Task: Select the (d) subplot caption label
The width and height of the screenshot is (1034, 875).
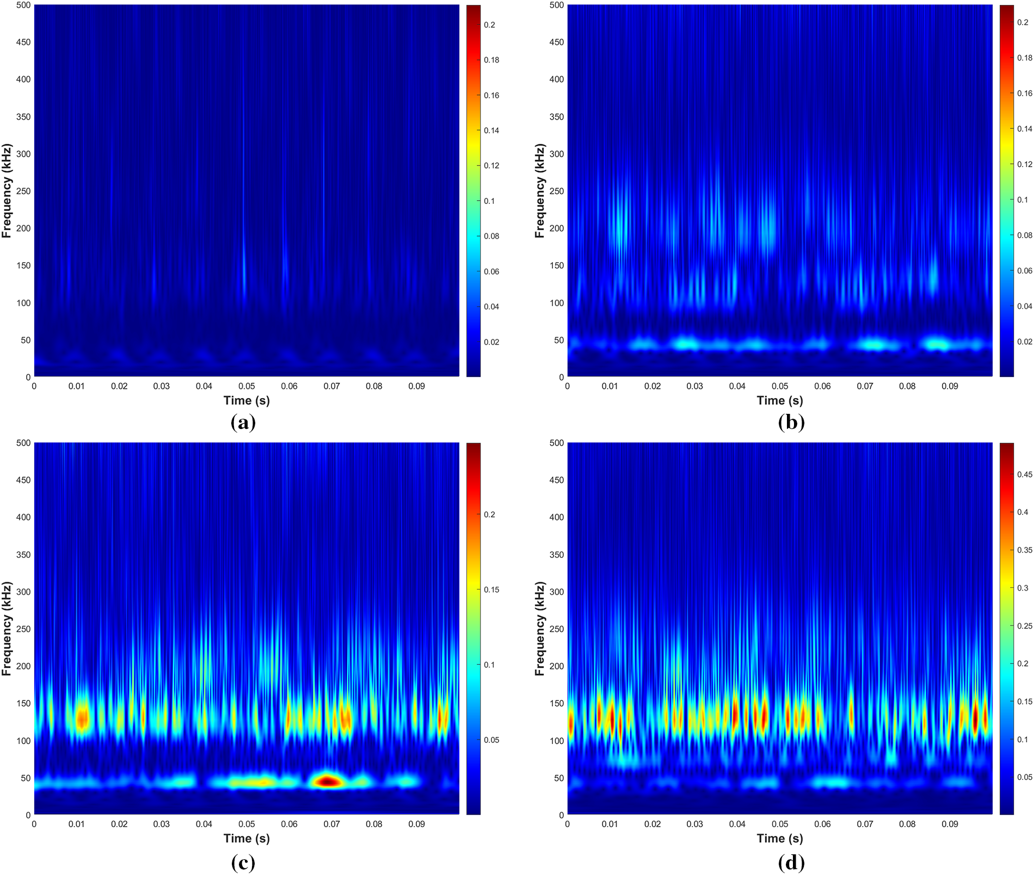Action: point(791,862)
